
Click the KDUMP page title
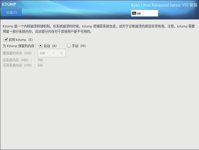9,4
